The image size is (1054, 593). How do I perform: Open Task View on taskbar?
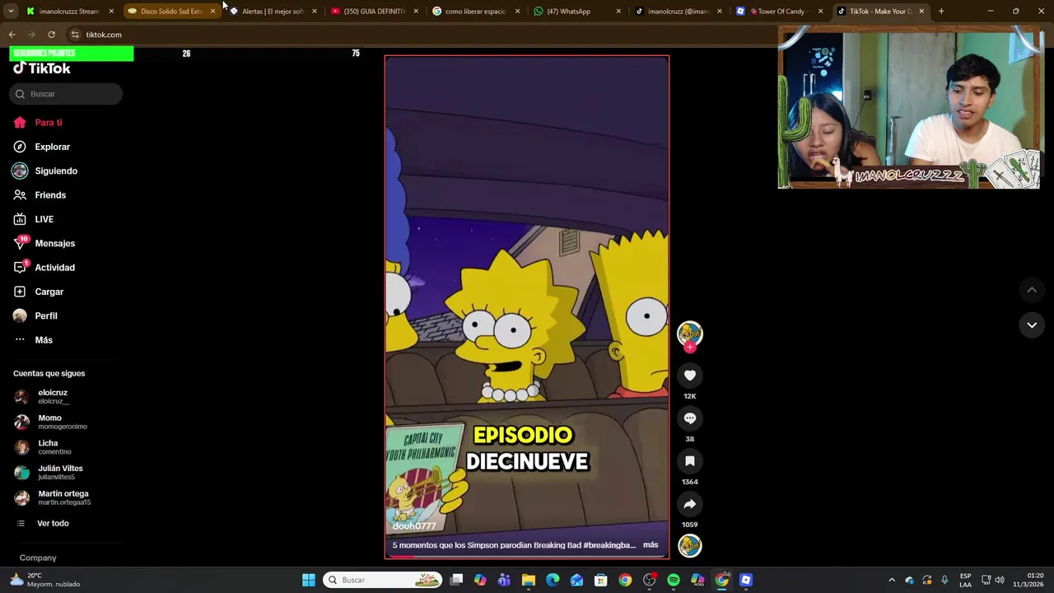(457, 580)
